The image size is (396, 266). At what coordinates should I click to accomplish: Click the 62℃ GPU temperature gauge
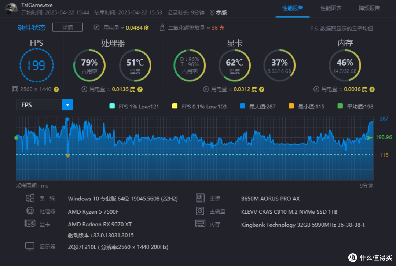click(235, 65)
